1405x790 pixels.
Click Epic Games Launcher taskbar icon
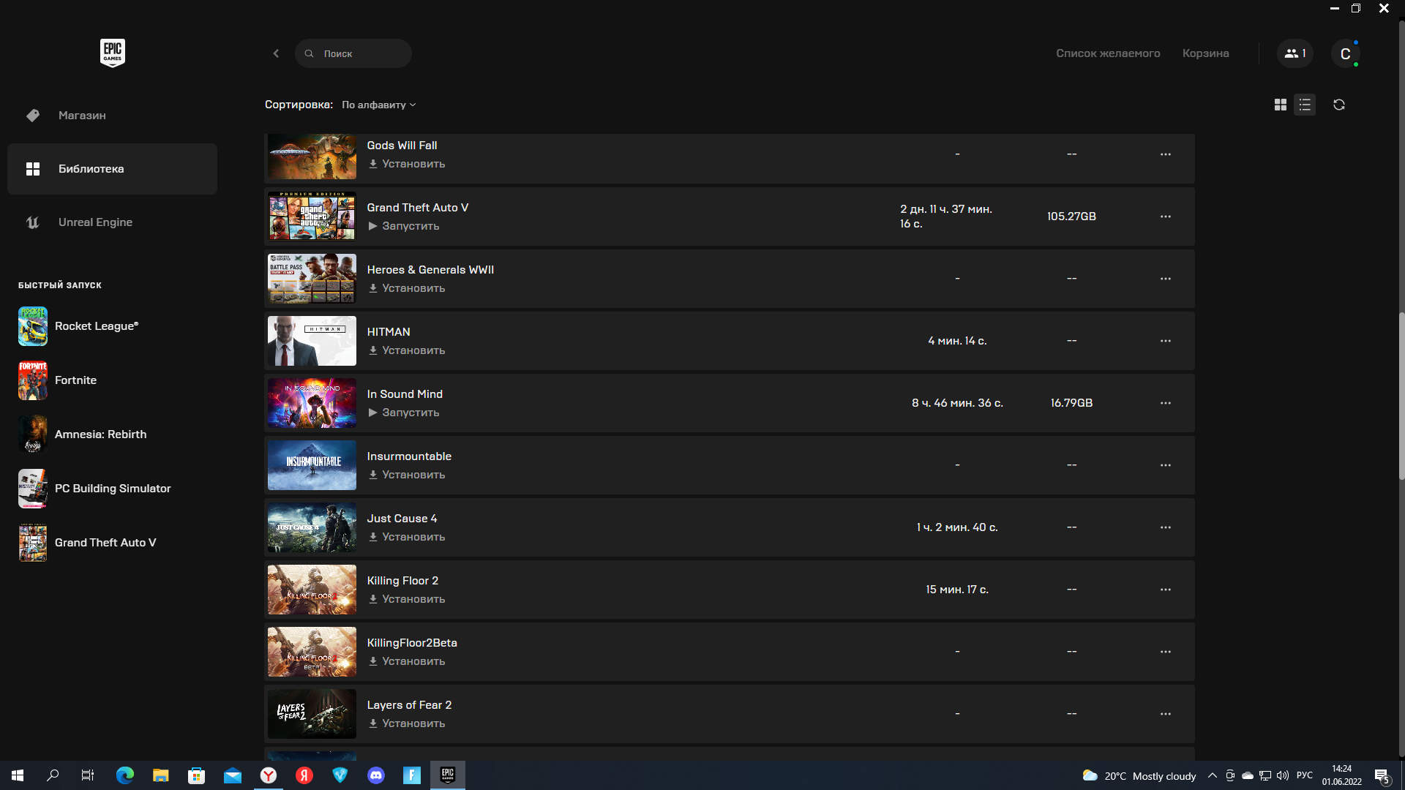click(448, 775)
